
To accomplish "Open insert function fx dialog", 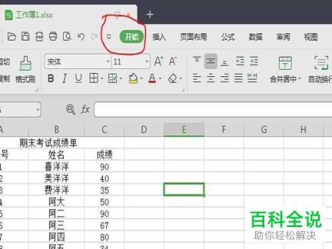I will pos(85,110).
